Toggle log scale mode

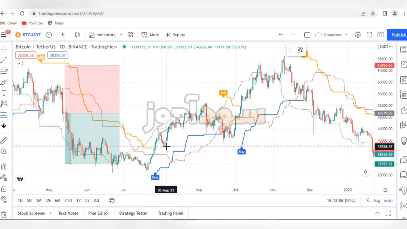click(377, 200)
